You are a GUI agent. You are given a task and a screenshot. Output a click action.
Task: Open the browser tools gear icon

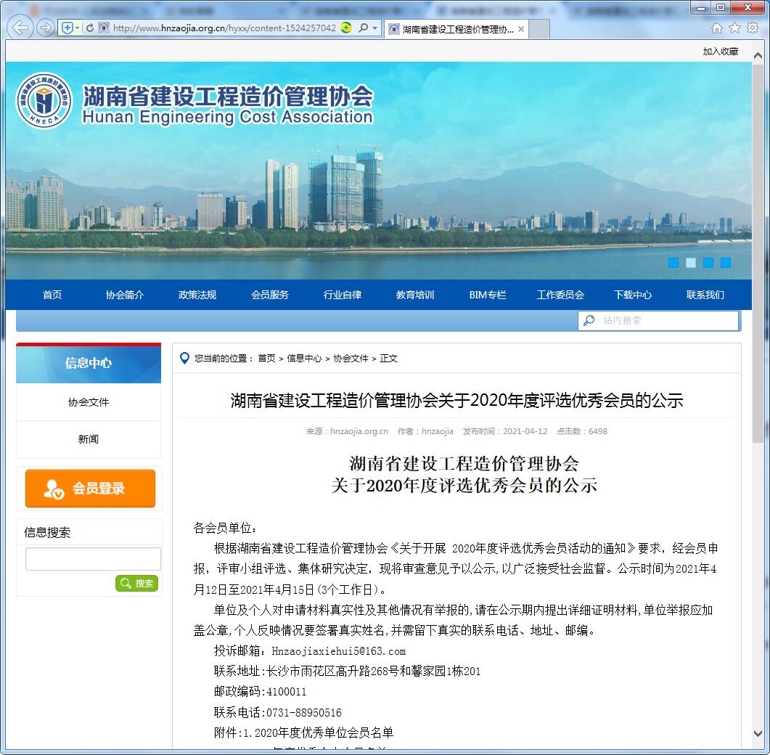point(752,28)
